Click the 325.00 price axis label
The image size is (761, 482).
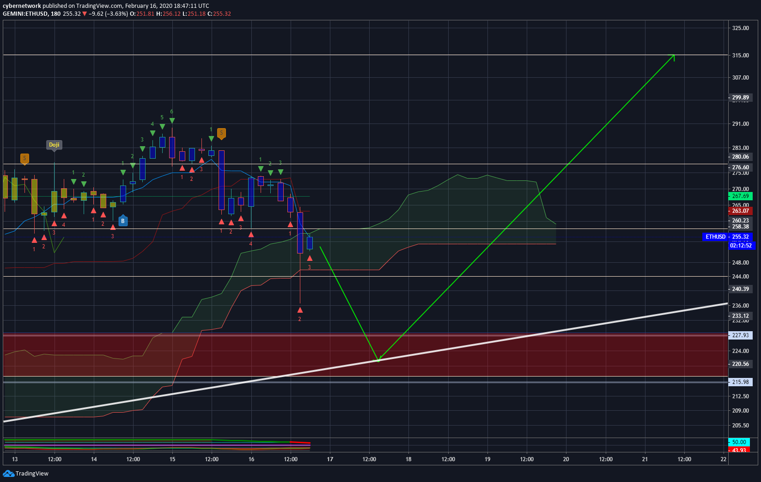[740, 28]
